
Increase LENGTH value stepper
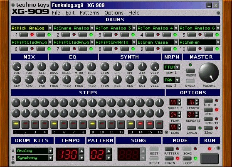[x=197, y=101]
